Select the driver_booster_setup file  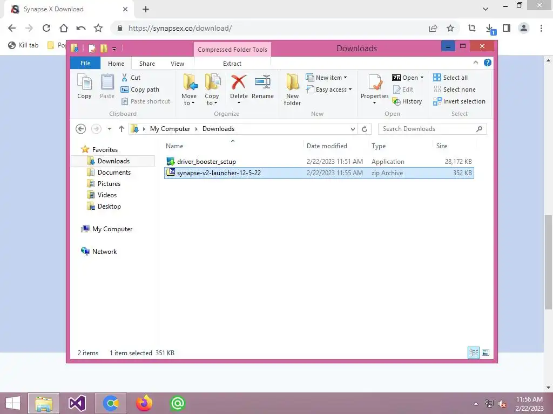[319, 162]
